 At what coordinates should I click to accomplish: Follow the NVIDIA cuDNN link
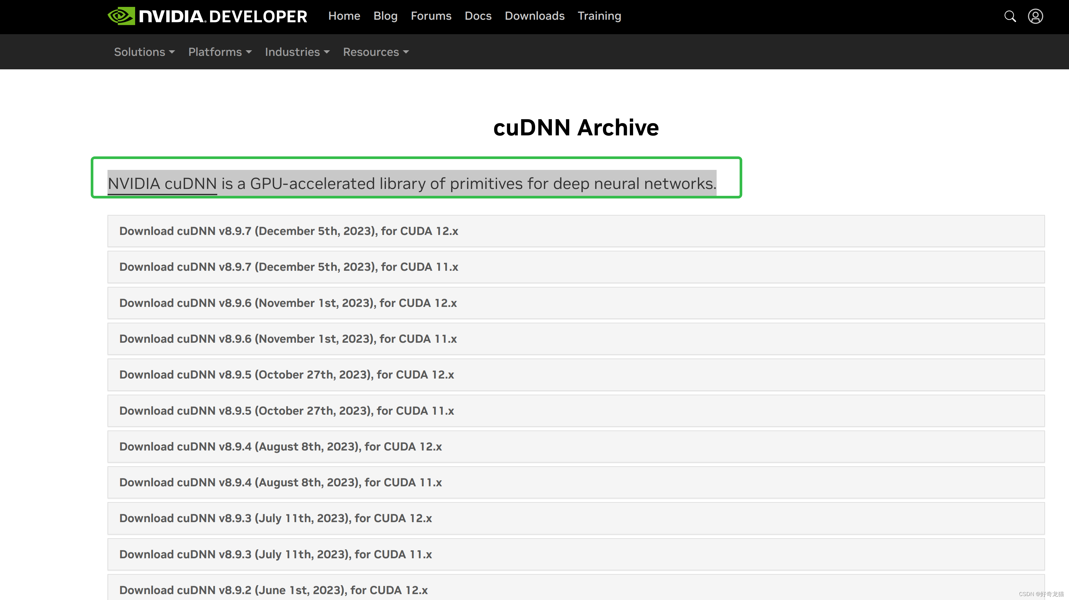[162, 183]
